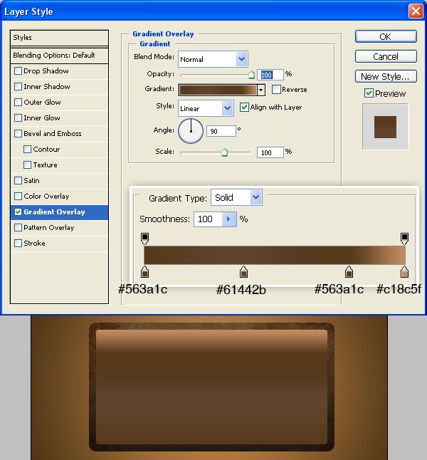Image resolution: width=427 pixels, height=460 pixels.
Task: Click the Opacity slider handle
Action: coord(251,74)
